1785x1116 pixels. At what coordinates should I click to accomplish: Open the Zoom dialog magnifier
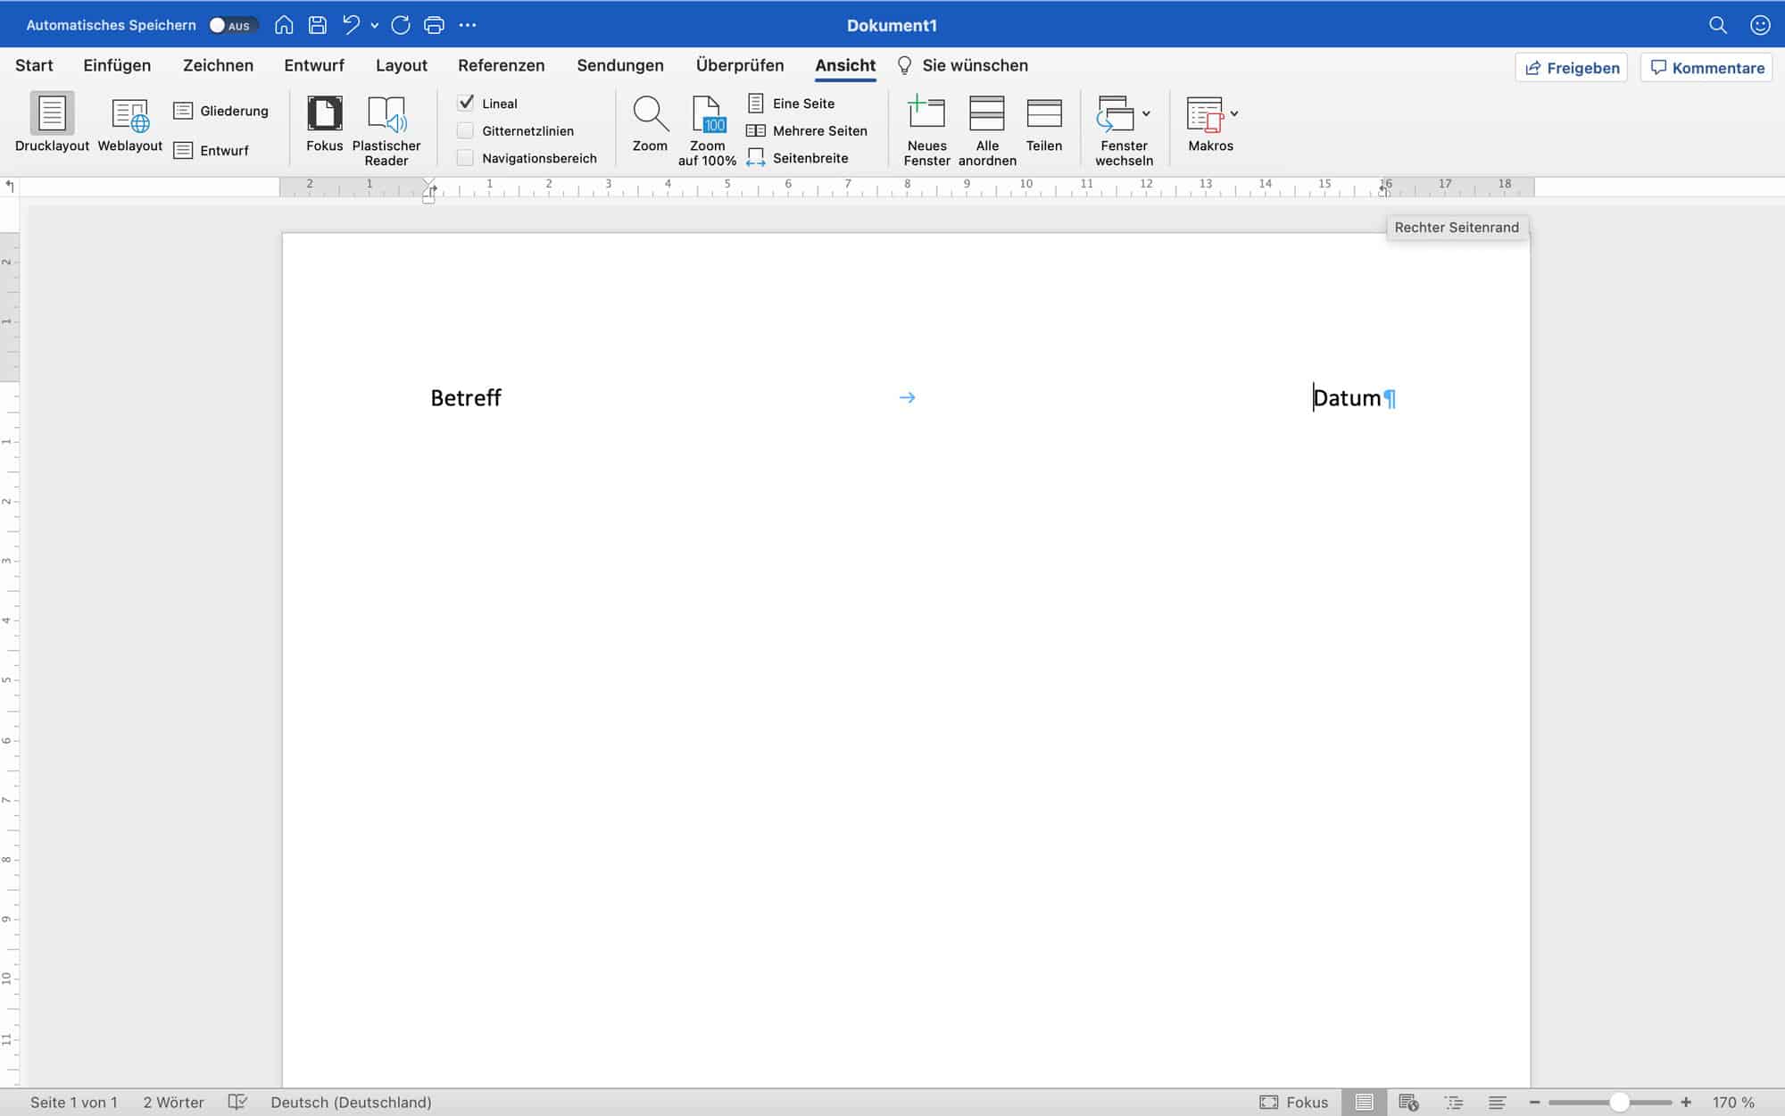(650, 123)
